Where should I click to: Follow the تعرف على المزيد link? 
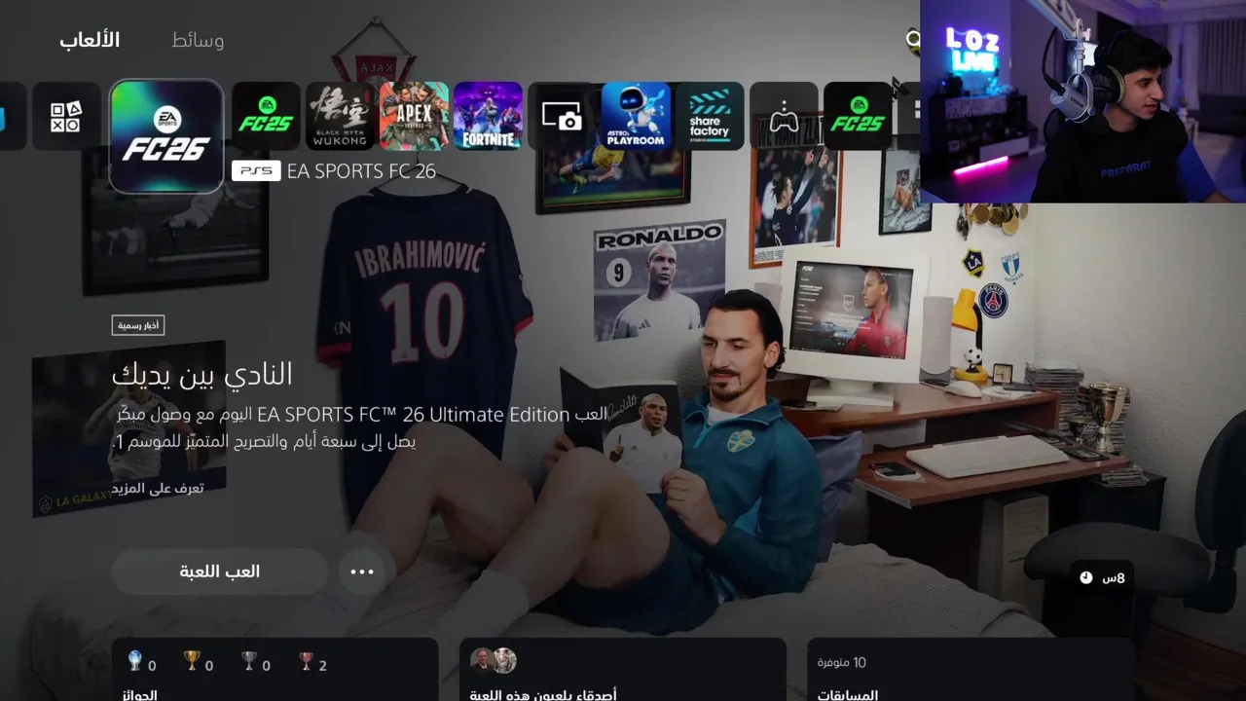point(157,488)
